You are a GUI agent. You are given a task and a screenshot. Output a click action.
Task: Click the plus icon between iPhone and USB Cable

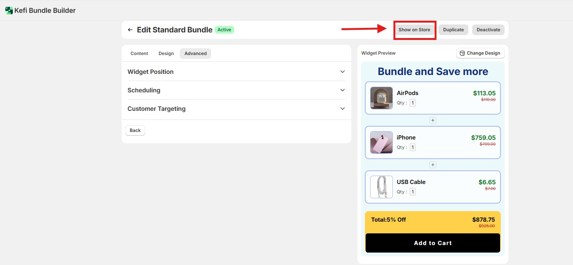tap(433, 165)
